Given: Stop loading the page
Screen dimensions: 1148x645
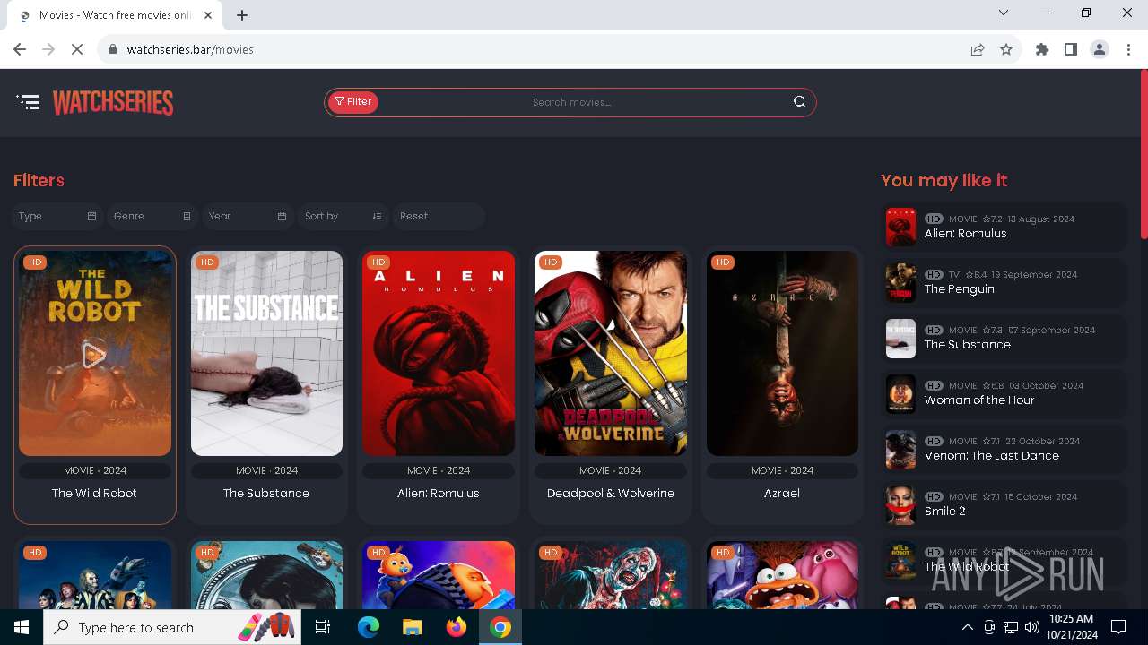Looking at the screenshot, I should 77,49.
